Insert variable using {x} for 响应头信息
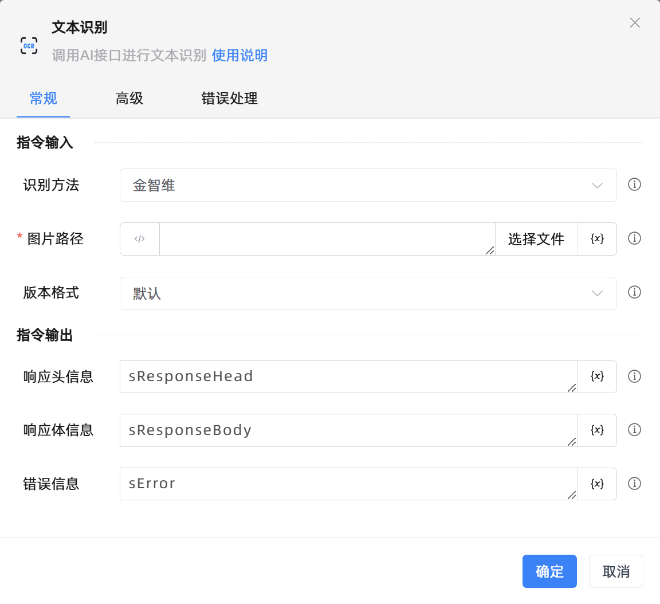This screenshot has height=604, width=660. [x=597, y=376]
